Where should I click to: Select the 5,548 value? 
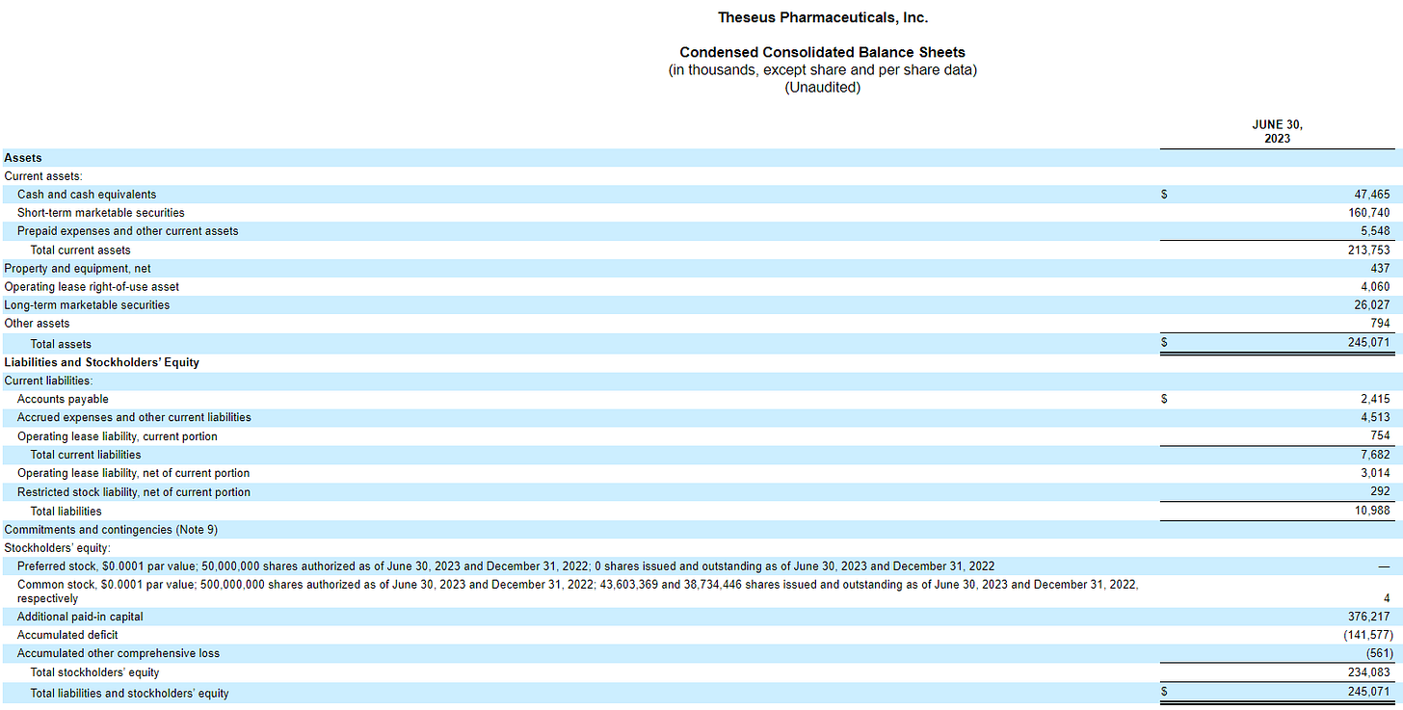(1375, 231)
